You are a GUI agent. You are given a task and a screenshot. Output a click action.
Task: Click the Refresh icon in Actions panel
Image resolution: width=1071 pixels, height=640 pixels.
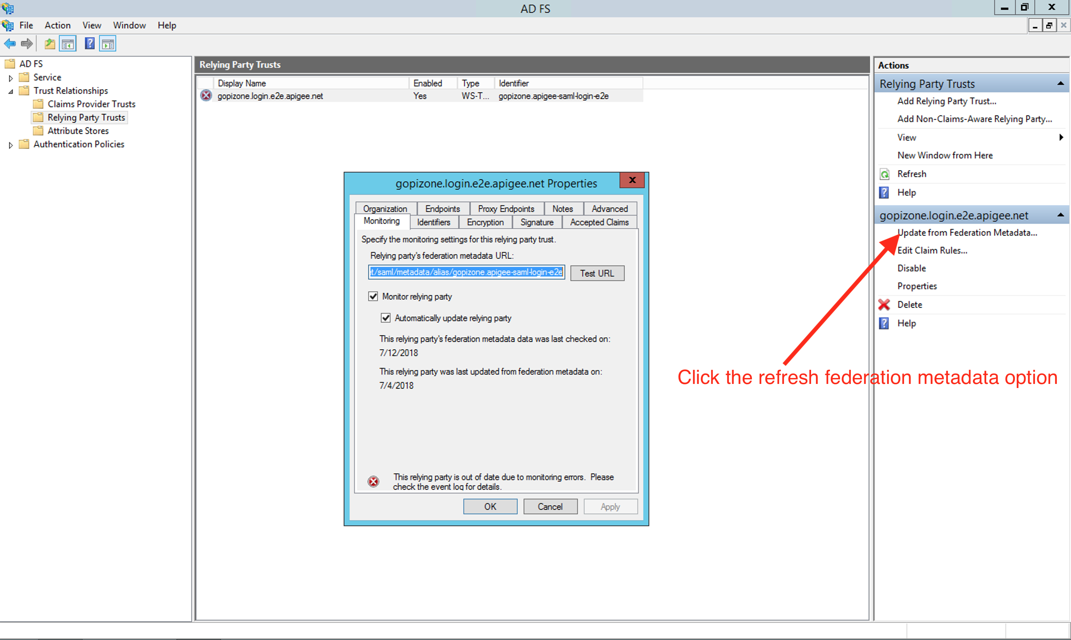click(x=887, y=174)
